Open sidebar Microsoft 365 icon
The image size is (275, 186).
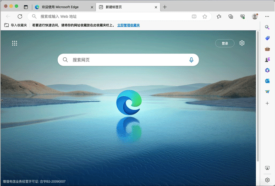(x=267, y=70)
